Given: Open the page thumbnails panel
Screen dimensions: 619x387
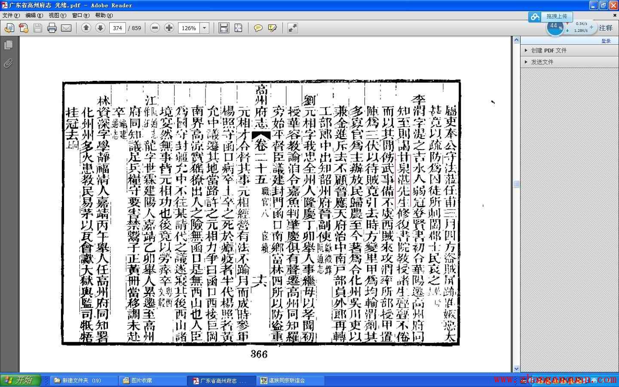Looking at the screenshot, I should pos(8,45).
